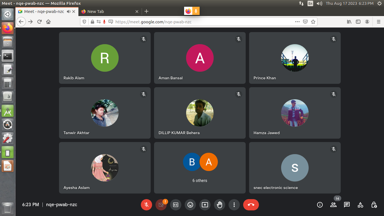This screenshot has height=216, width=384.
Task: Leave the call with red button
Action: [251, 205]
